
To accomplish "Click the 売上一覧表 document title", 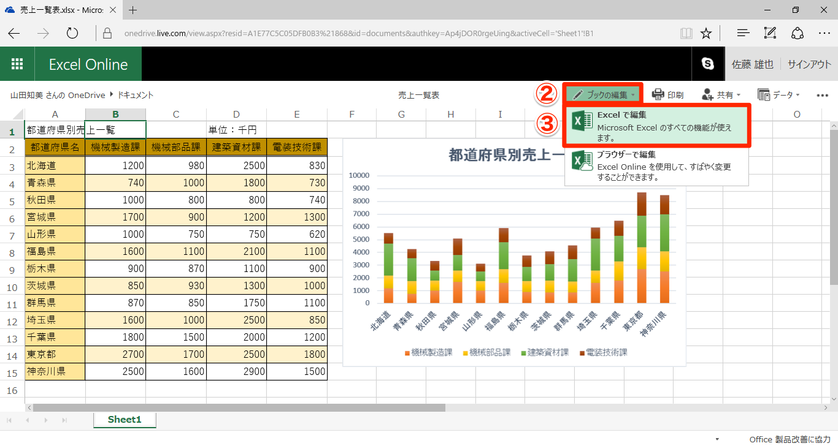I will pos(418,95).
